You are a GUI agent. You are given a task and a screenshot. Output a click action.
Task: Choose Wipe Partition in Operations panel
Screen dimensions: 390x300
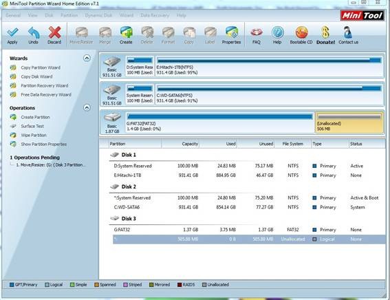point(34,135)
